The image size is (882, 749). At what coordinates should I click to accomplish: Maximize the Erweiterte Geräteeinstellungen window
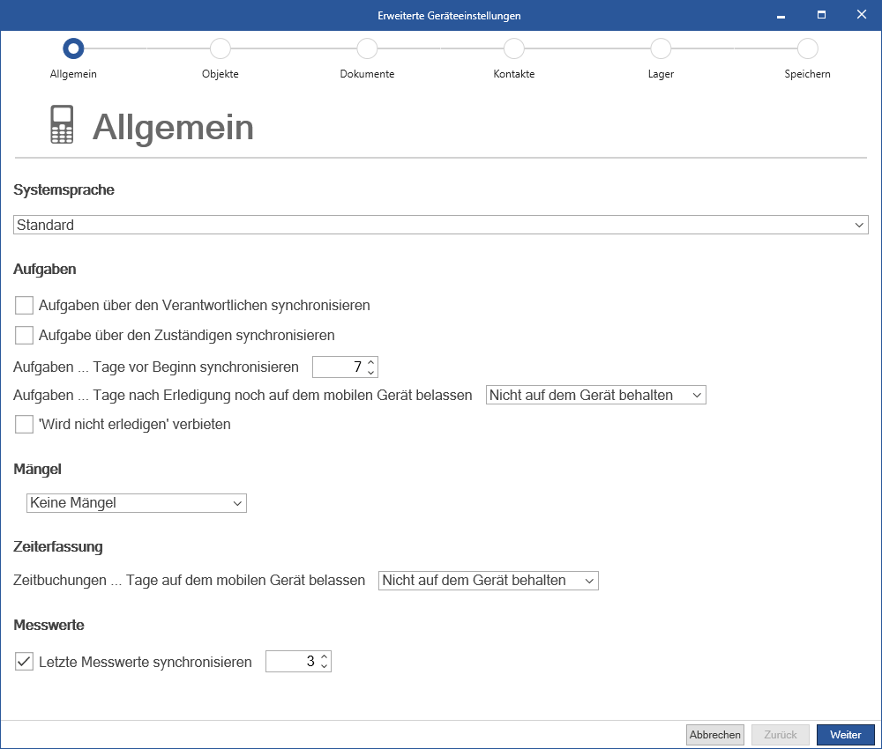(x=821, y=15)
